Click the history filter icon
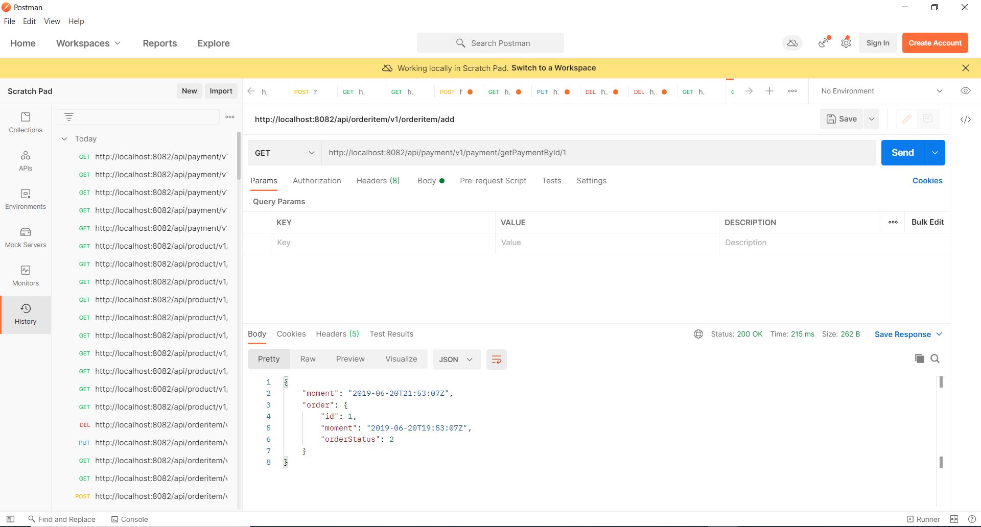Screen dimensions: 981x527 pos(69,117)
